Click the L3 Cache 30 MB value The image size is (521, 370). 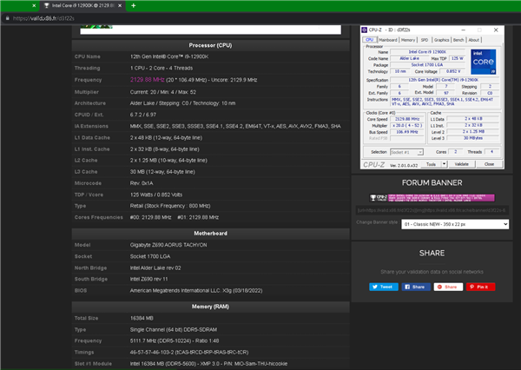[x=162, y=172]
